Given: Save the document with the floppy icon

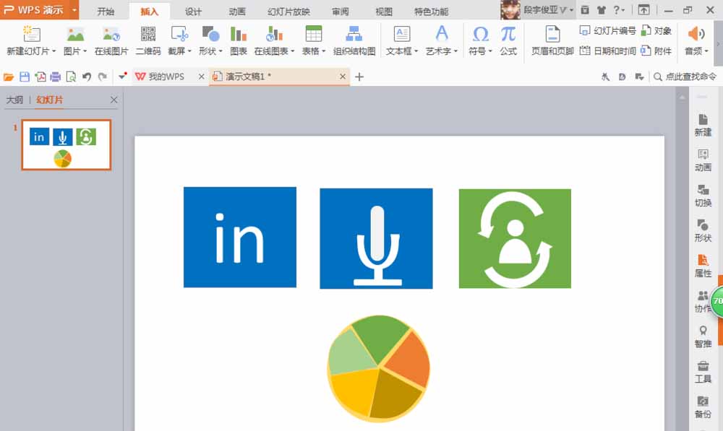Looking at the screenshot, I should (25, 77).
